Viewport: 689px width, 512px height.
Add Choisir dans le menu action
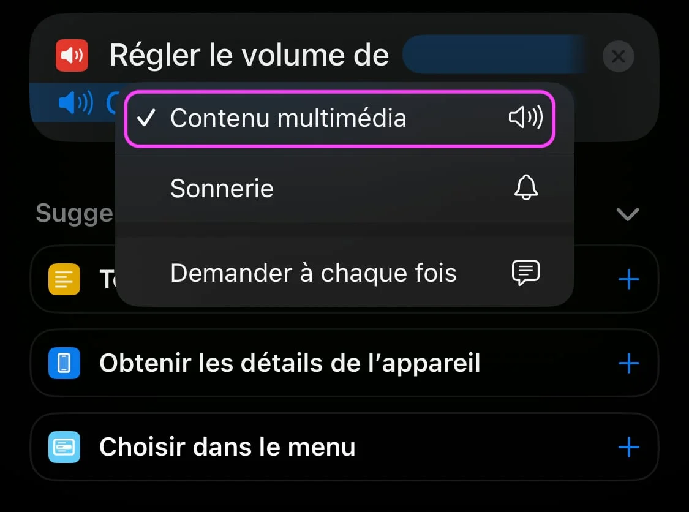[x=628, y=447]
